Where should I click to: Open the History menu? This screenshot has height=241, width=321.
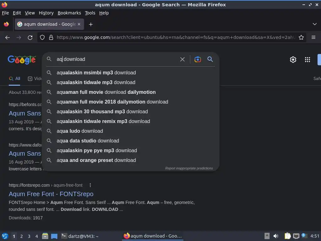pyautogui.click(x=46, y=13)
